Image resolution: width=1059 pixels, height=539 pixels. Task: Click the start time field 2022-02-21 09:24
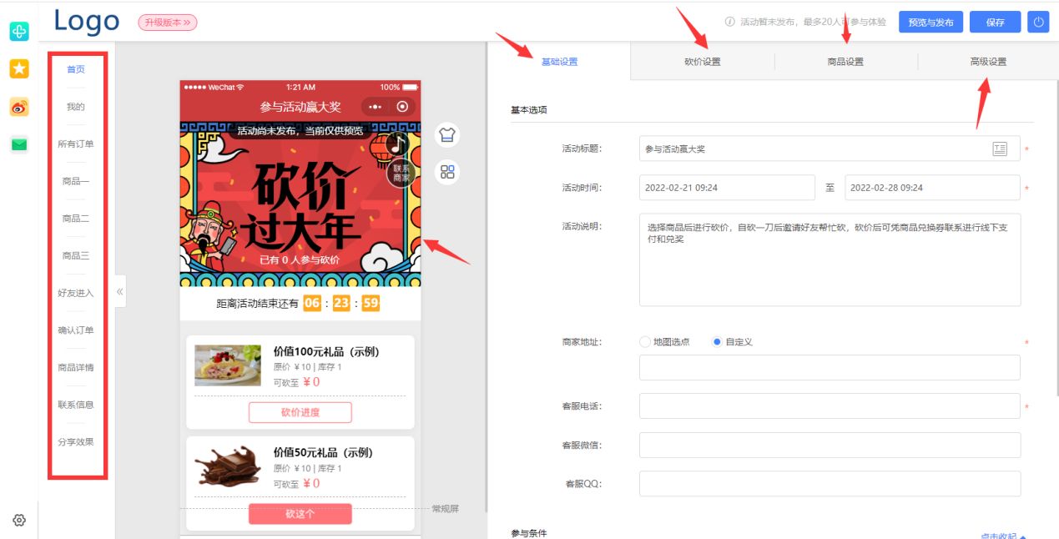pos(727,188)
